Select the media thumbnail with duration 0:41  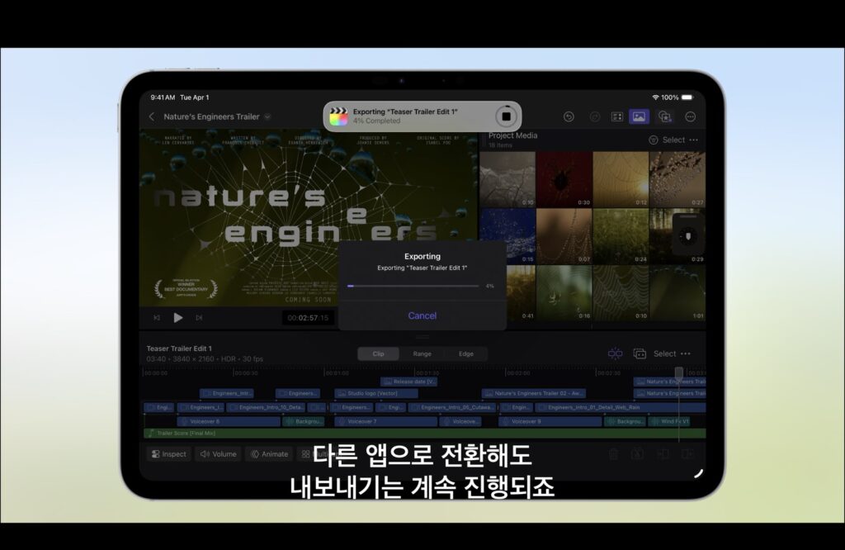pyautogui.click(x=520, y=293)
